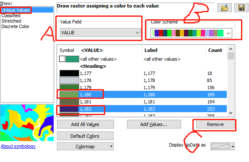The image size is (249, 162).
Task: Select value 1,182 in VALUE column
Action: 86,109
